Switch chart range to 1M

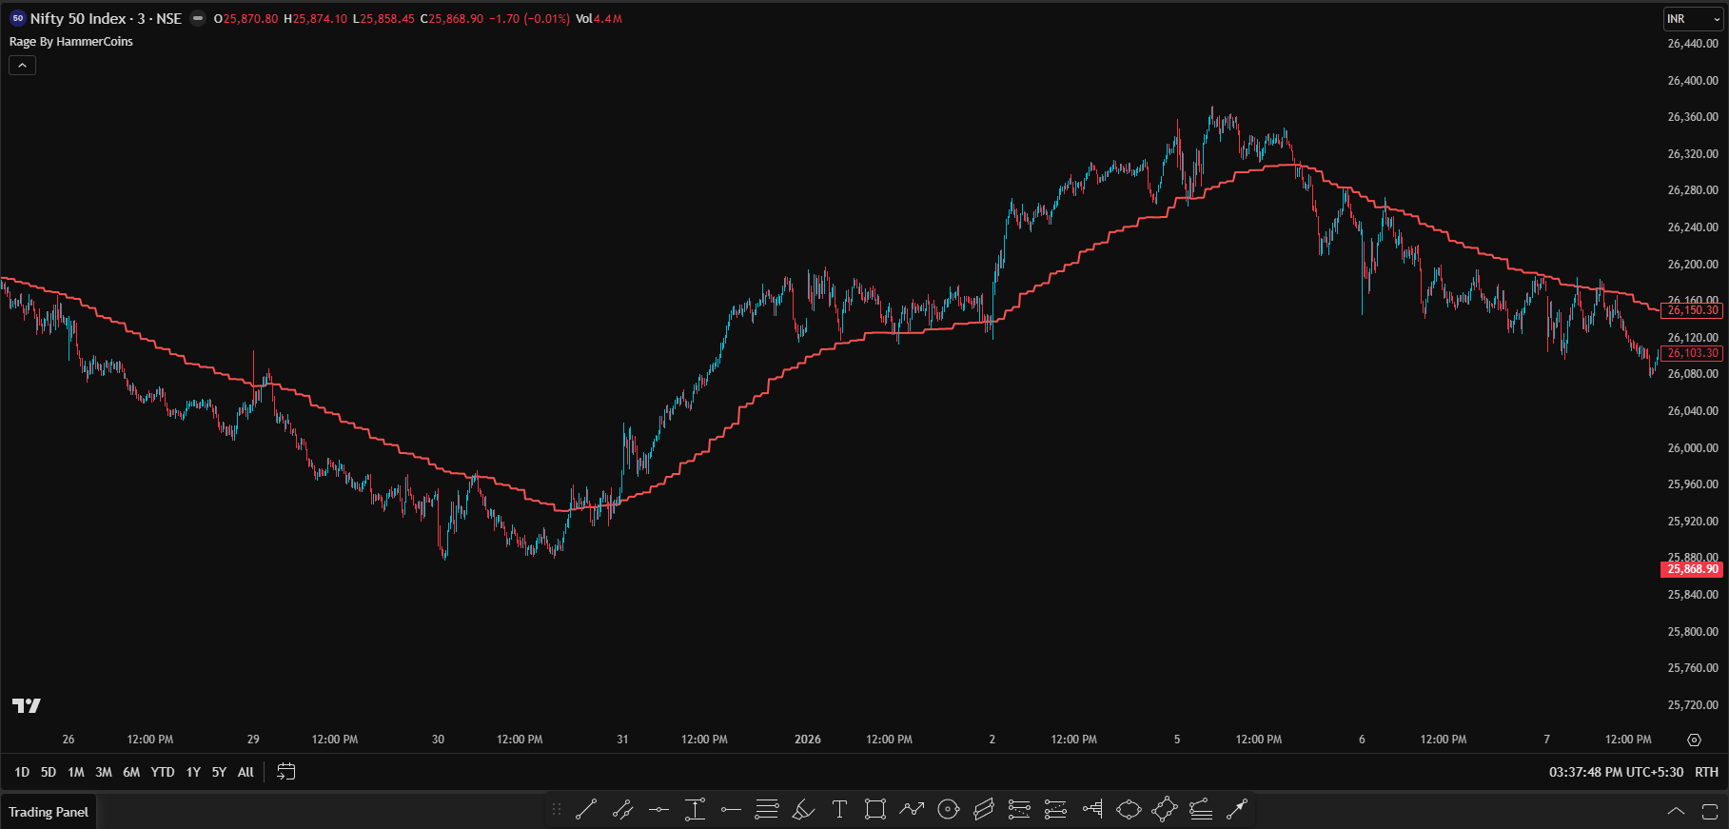click(x=76, y=772)
